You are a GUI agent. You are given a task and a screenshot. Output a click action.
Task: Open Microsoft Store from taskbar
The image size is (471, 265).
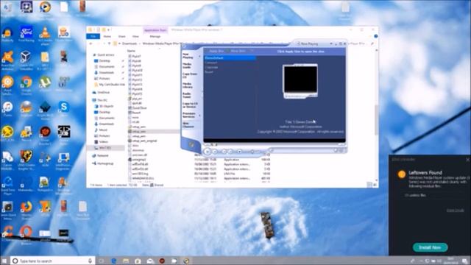tap(138, 261)
